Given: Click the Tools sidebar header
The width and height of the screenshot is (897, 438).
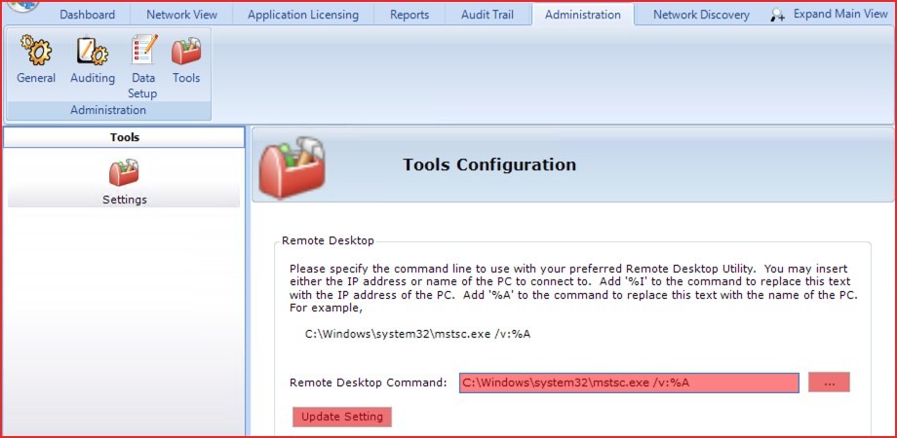Looking at the screenshot, I should (125, 137).
